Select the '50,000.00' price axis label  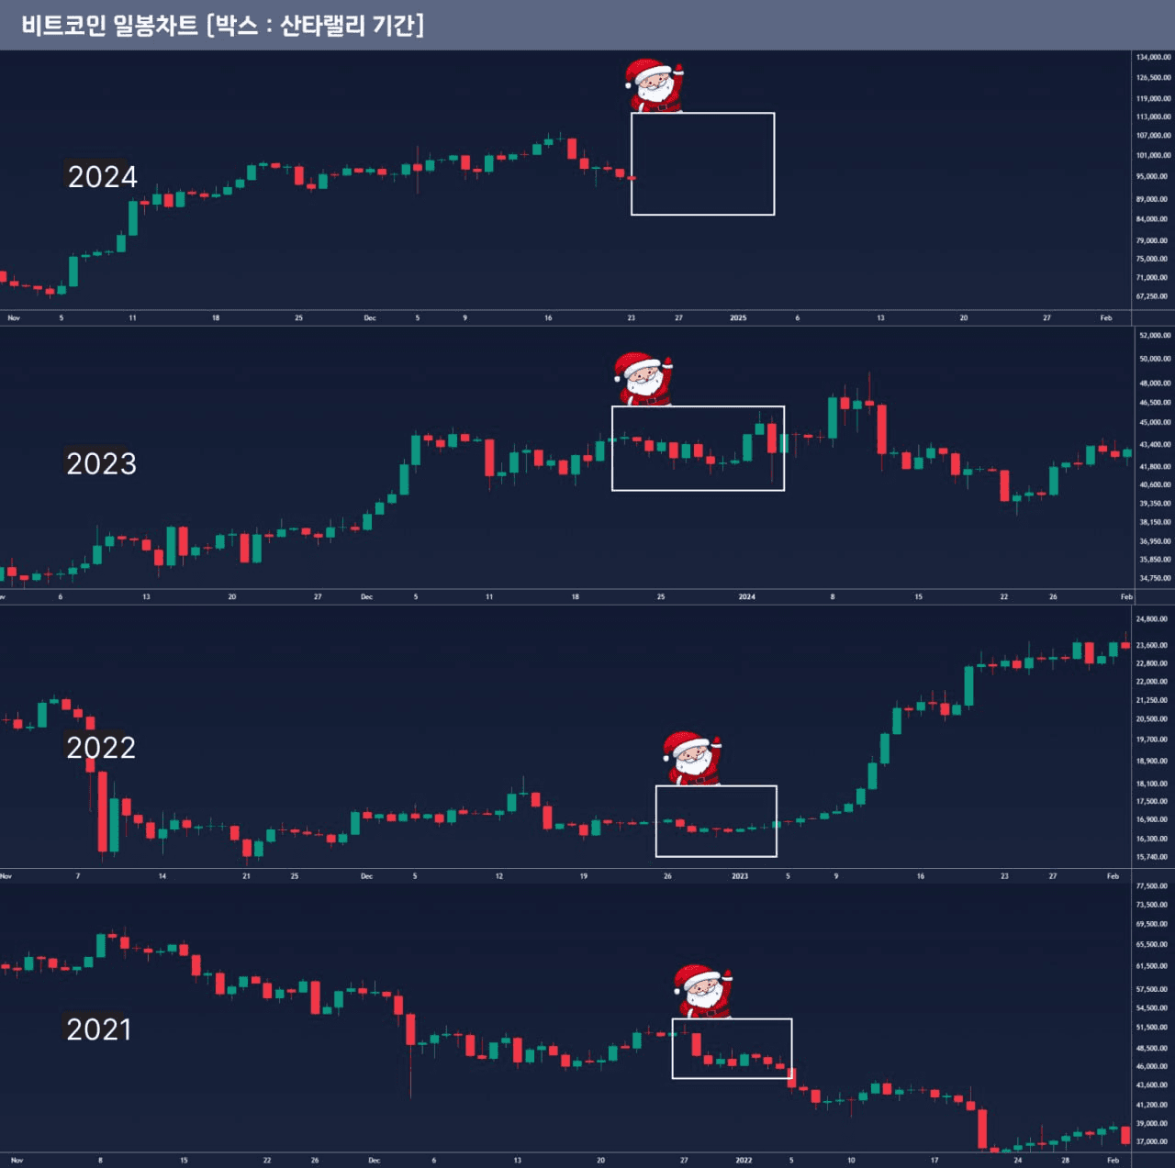pyautogui.click(x=1155, y=359)
